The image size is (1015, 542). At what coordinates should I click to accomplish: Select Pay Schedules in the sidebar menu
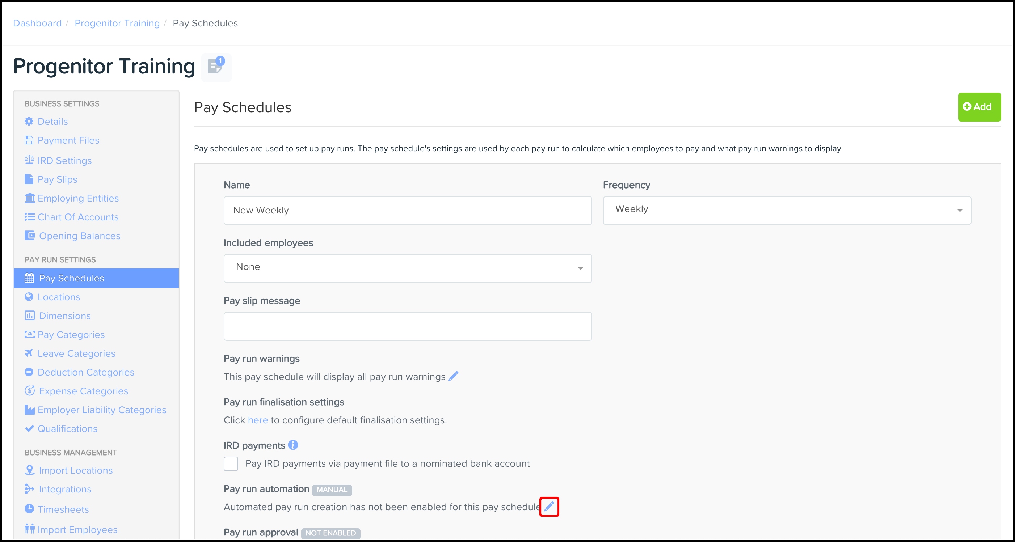pos(71,278)
